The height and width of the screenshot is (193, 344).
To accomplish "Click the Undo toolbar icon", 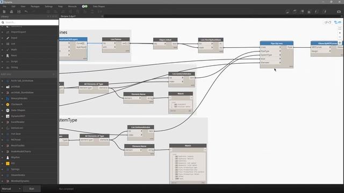I will pyautogui.click(x=26, y=12).
